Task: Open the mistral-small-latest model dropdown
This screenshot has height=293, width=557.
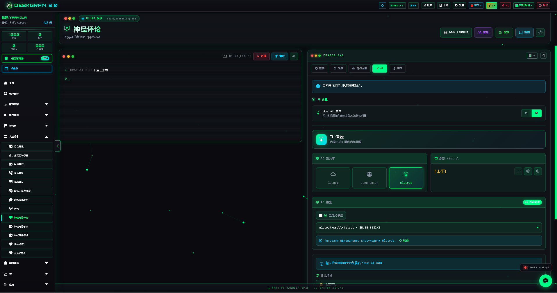Action: click(x=429, y=228)
